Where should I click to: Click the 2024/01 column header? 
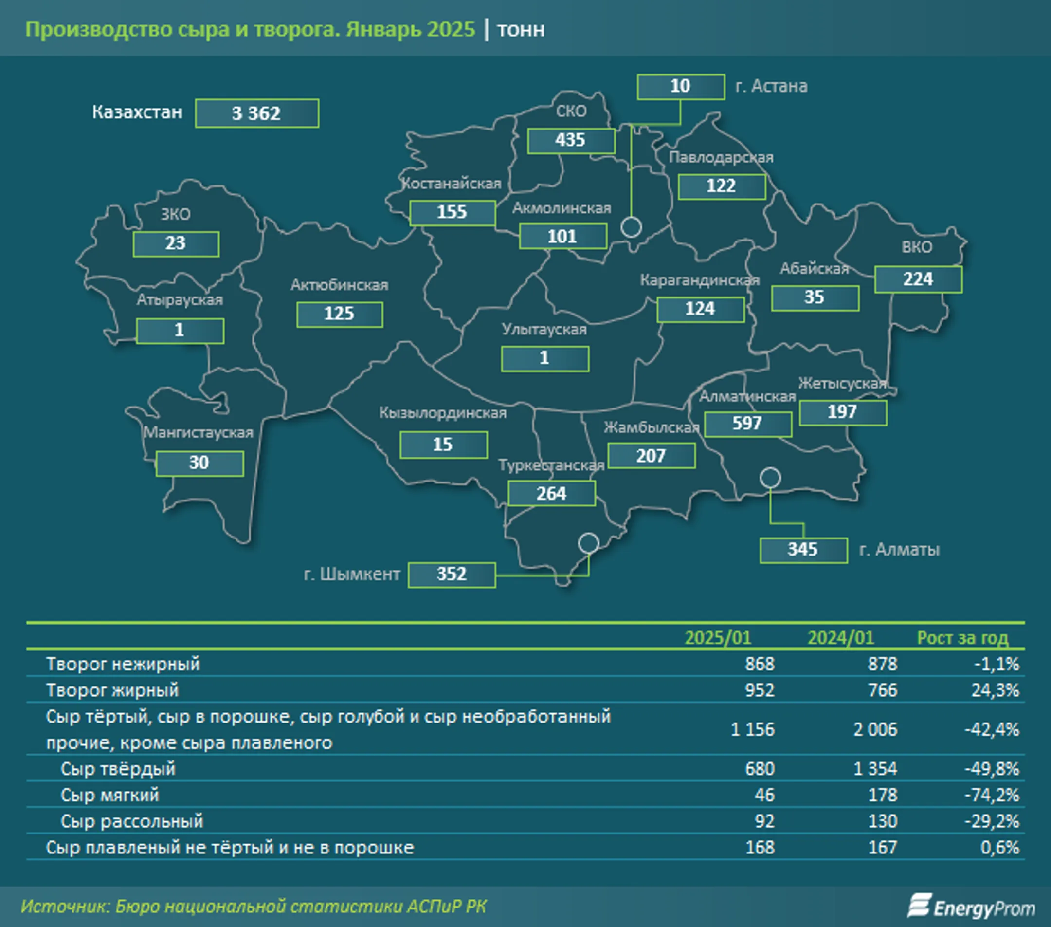[841, 637]
